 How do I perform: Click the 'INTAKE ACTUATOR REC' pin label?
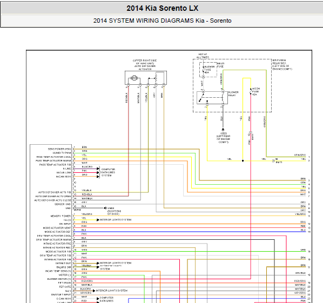pyautogui.click(x=57, y=248)
